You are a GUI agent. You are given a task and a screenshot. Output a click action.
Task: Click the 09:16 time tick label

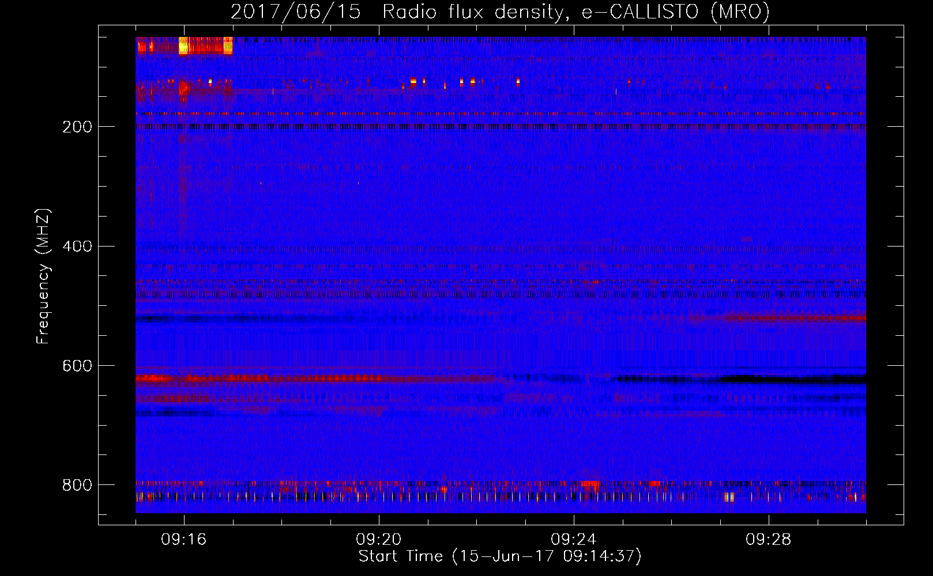click(x=184, y=539)
